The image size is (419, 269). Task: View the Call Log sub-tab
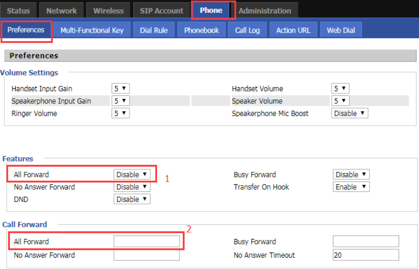point(247,30)
